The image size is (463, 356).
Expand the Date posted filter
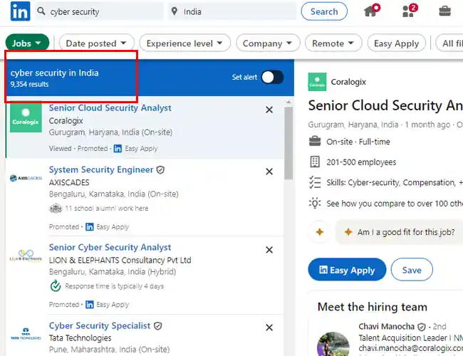pos(96,43)
